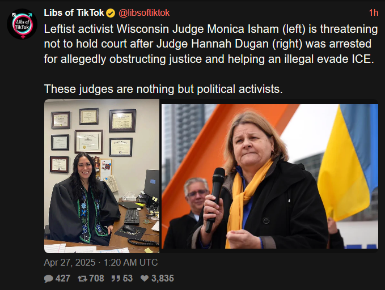Enlarge the left photo of judge at desk
This screenshot has width=385, height=290.
[101, 176]
